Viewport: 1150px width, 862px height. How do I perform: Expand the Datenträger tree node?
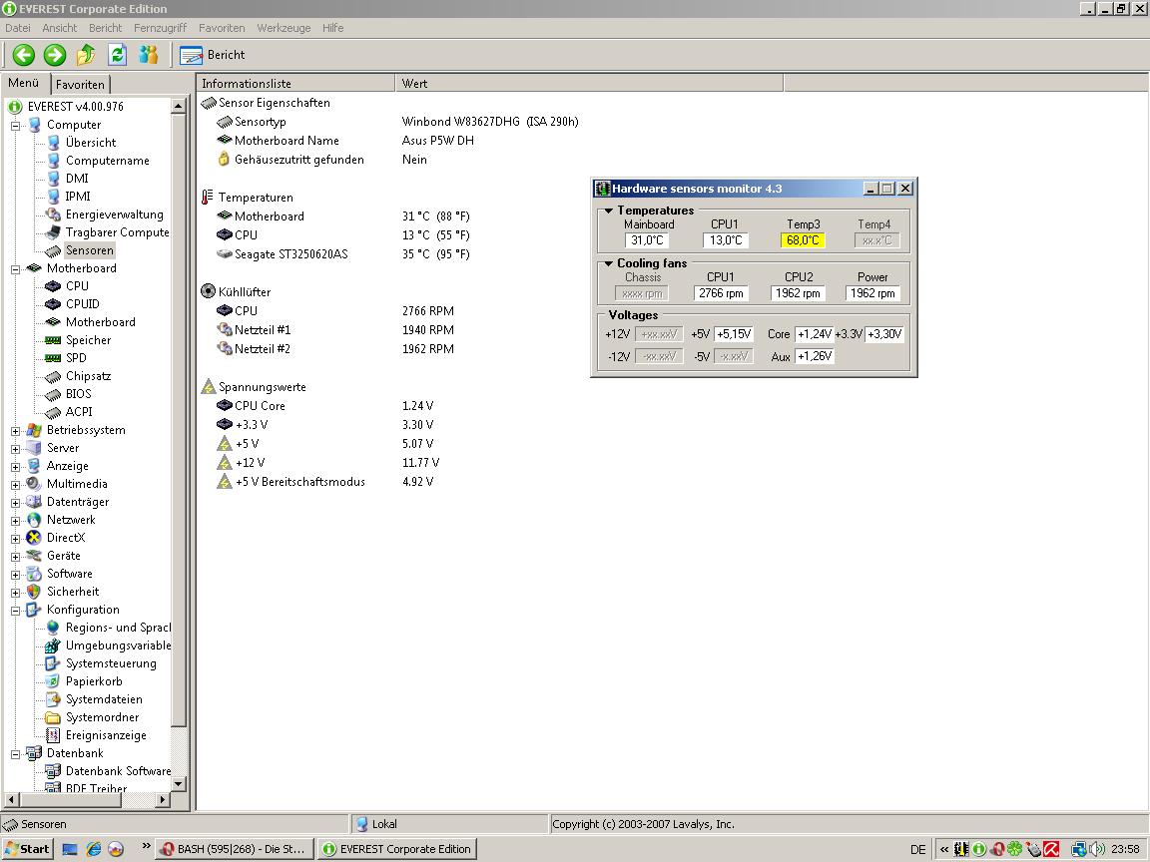pyautogui.click(x=15, y=503)
